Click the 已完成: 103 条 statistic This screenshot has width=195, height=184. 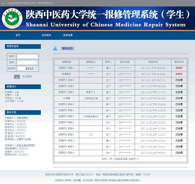(x=13, y=98)
